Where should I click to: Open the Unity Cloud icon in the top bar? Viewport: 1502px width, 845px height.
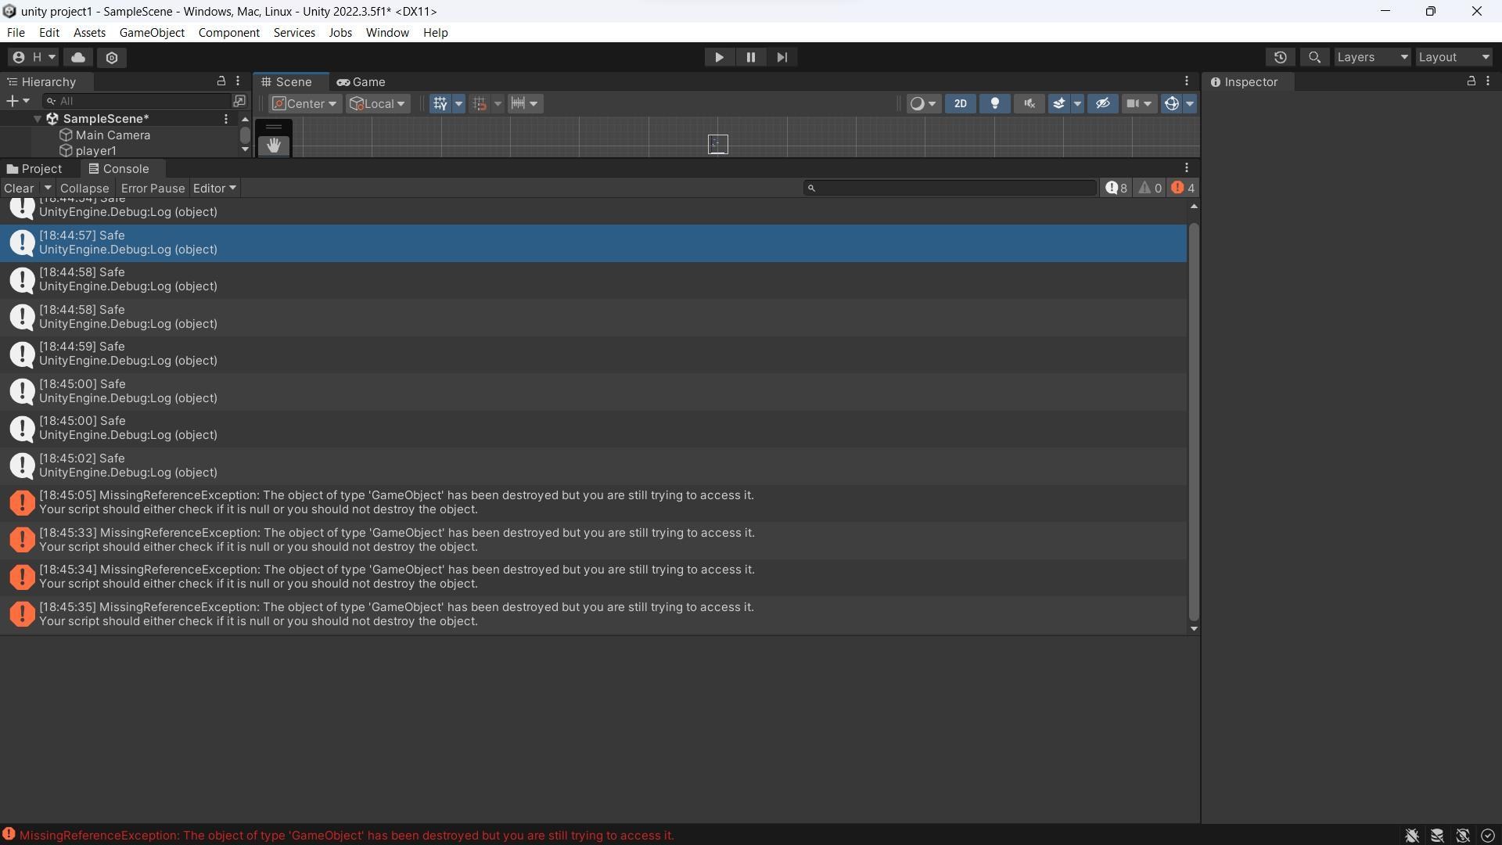click(x=77, y=57)
